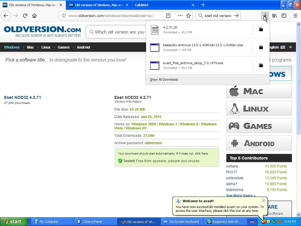Switch to Control Panel taskbar window

96,222
